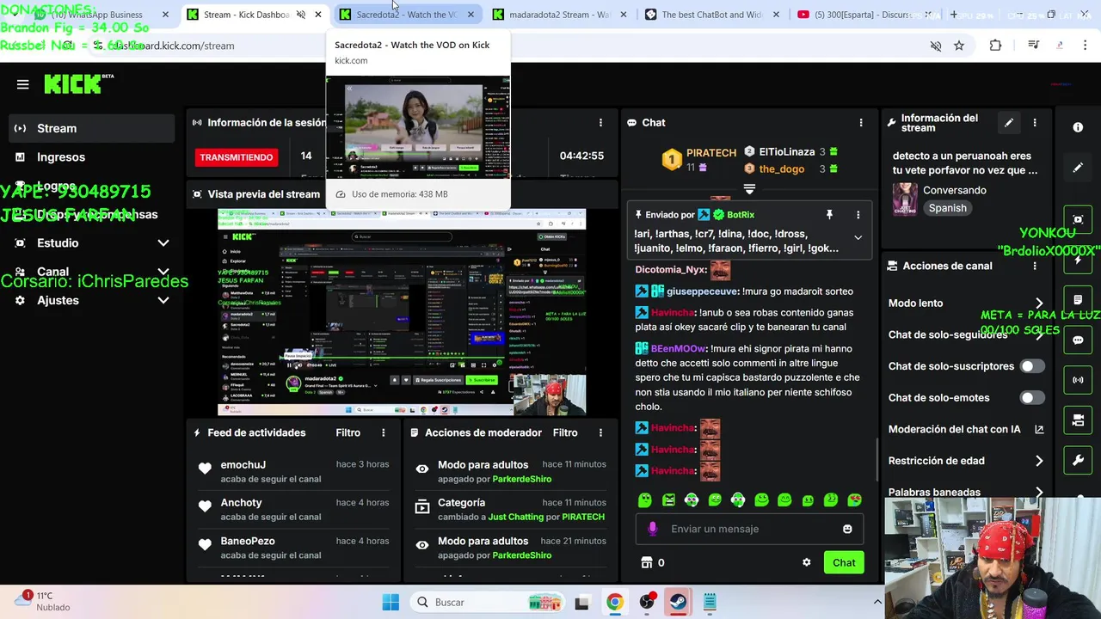Toggle the channel actions icon in right toolbar
The height and width of the screenshot is (619, 1101).
coord(1078,420)
